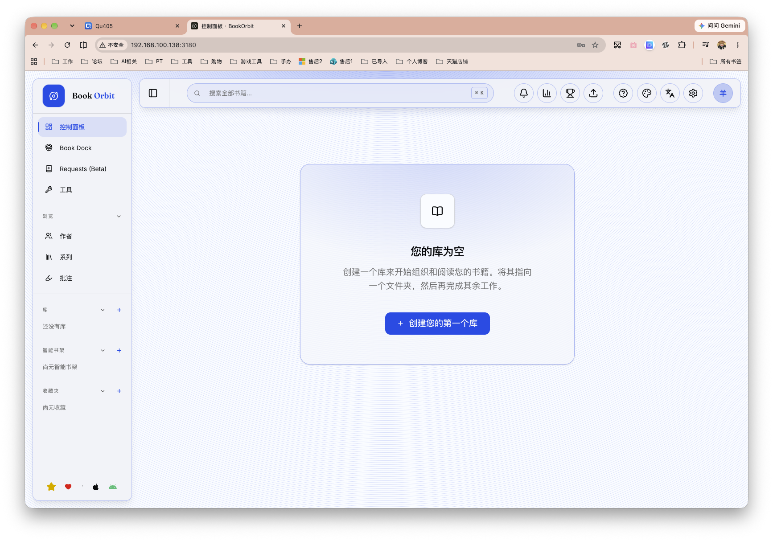Click the saved passwords key icon

click(580, 45)
